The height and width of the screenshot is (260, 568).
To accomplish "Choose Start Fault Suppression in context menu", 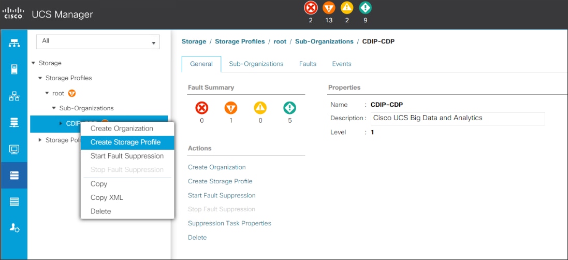I will click(x=127, y=156).
